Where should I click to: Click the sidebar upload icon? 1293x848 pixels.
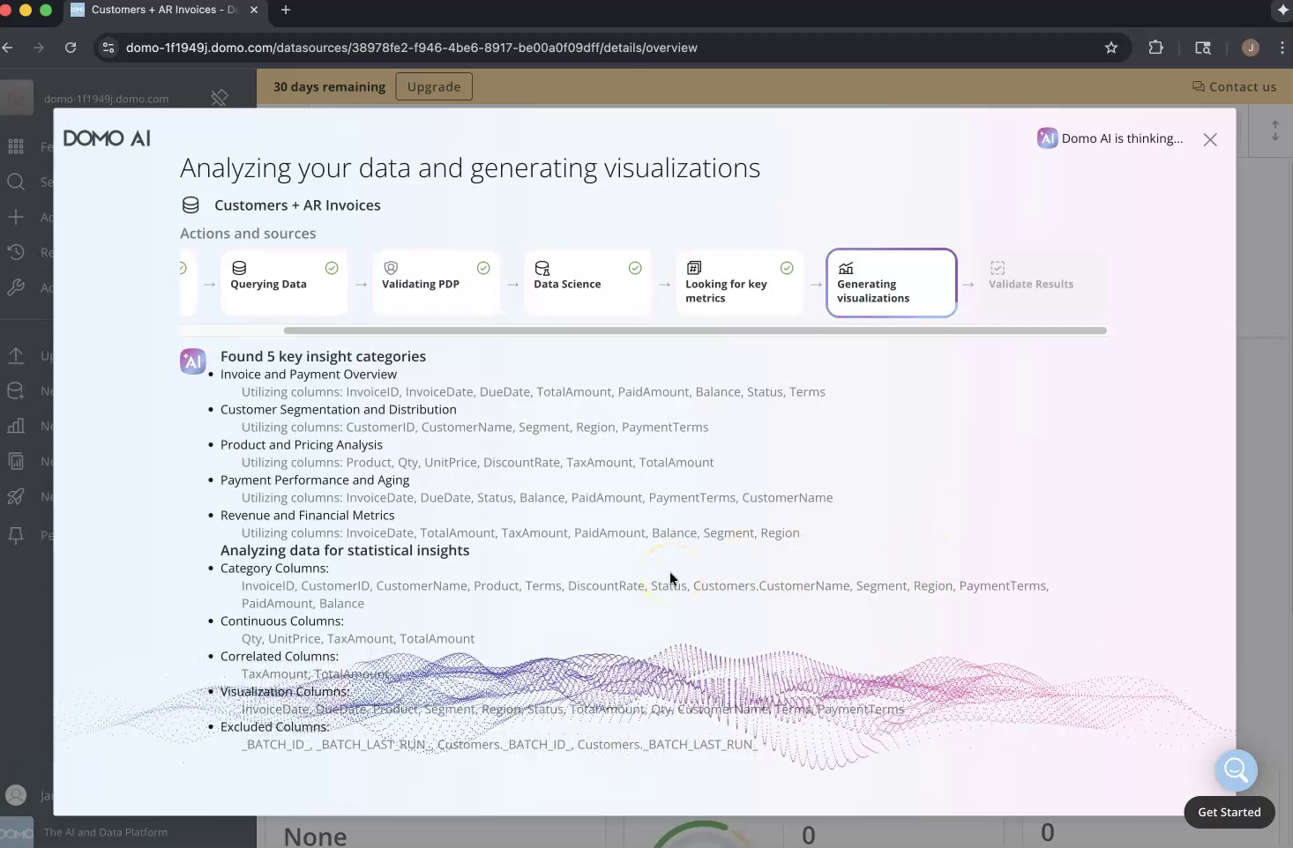pos(16,355)
